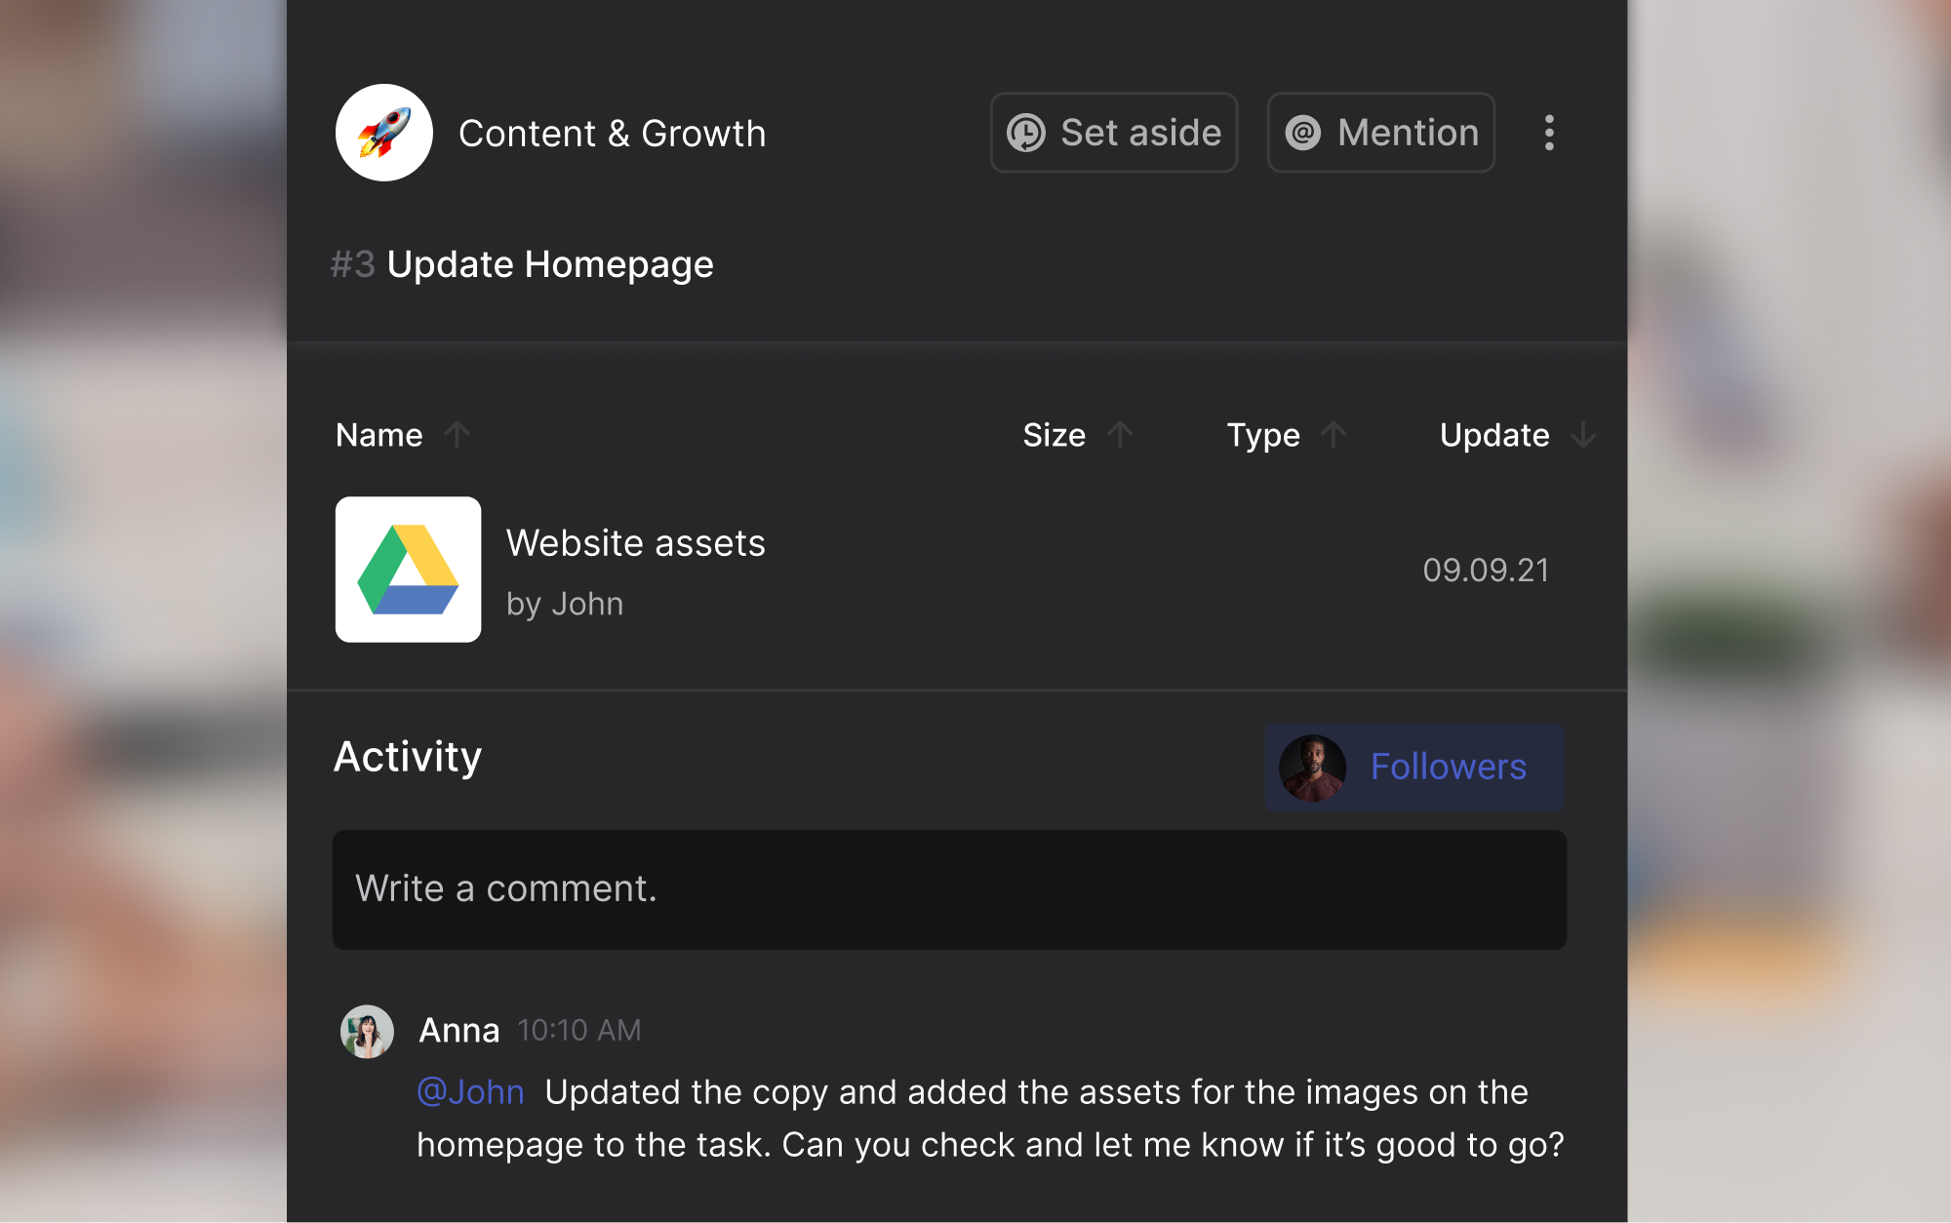Click the rocket icon for Content & Growth
The height and width of the screenshot is (1223, 1951).
384,133
